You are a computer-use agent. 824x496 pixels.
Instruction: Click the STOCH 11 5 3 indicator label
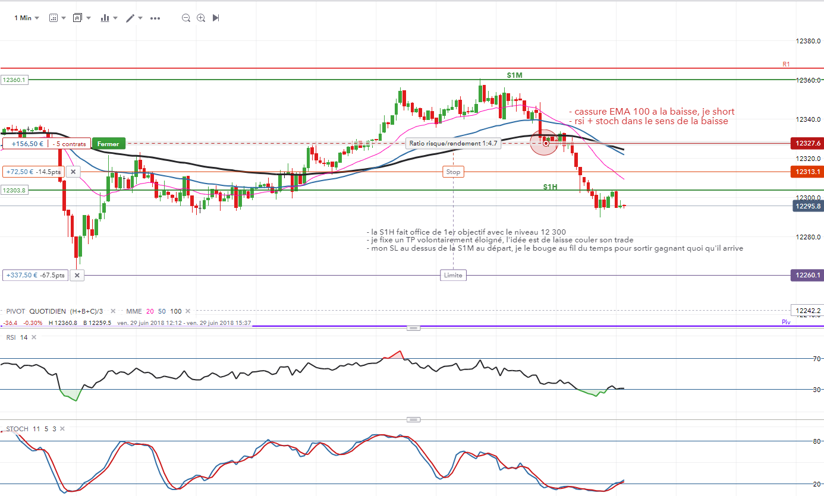click(30, 428)
